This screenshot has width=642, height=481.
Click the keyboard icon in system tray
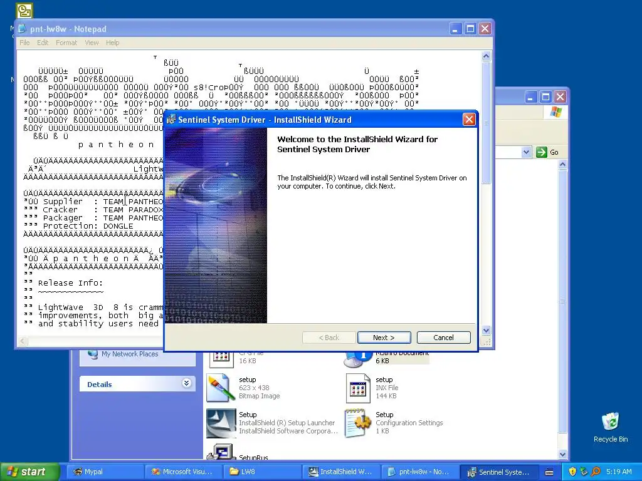click(x=549, y=472)
